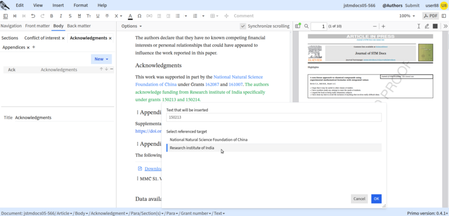
Task: Click the black square tool in PDF toolbar
Action: (435, 26)
